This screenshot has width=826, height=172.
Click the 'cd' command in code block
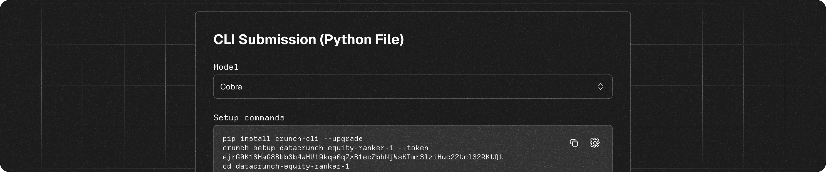point(227,167)
